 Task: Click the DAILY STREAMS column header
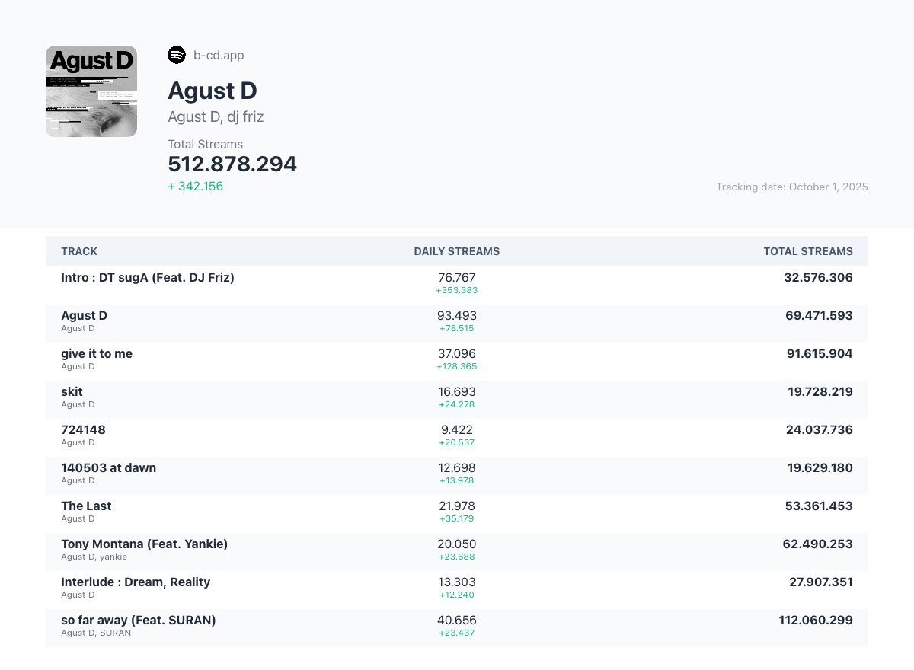click(457, 251)
